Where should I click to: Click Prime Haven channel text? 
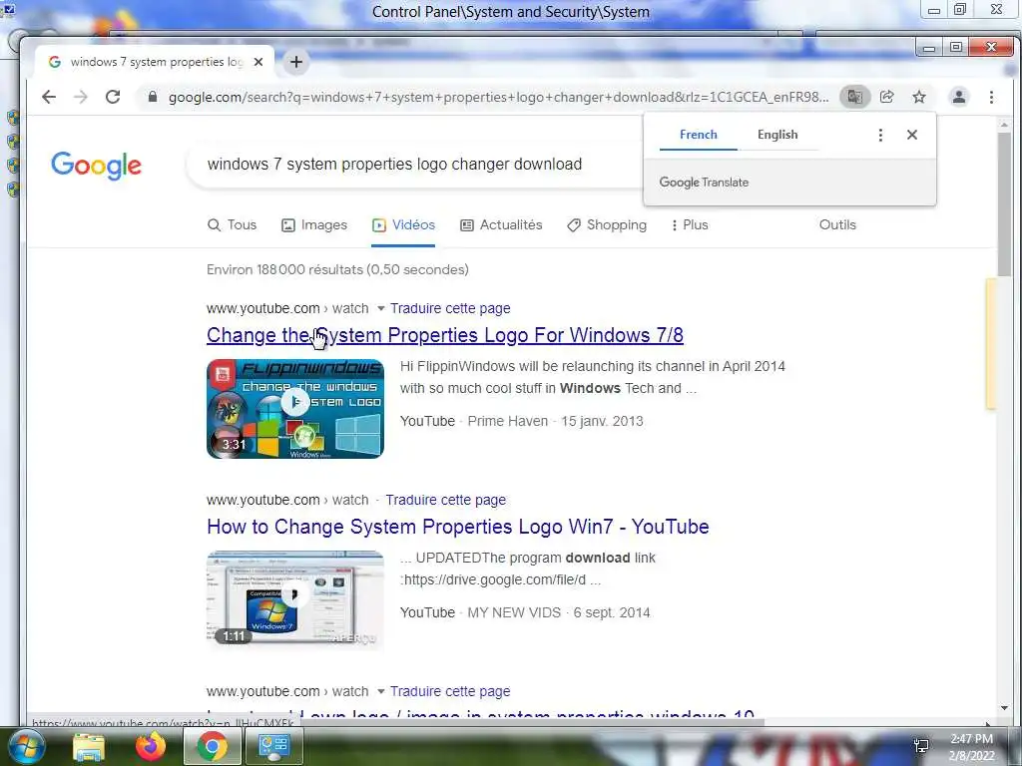[508, 421]
